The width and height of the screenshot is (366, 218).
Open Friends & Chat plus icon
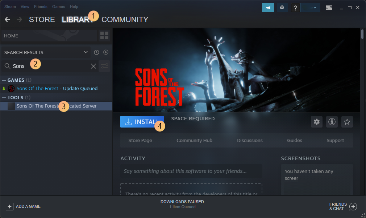[x=353, y=206]
